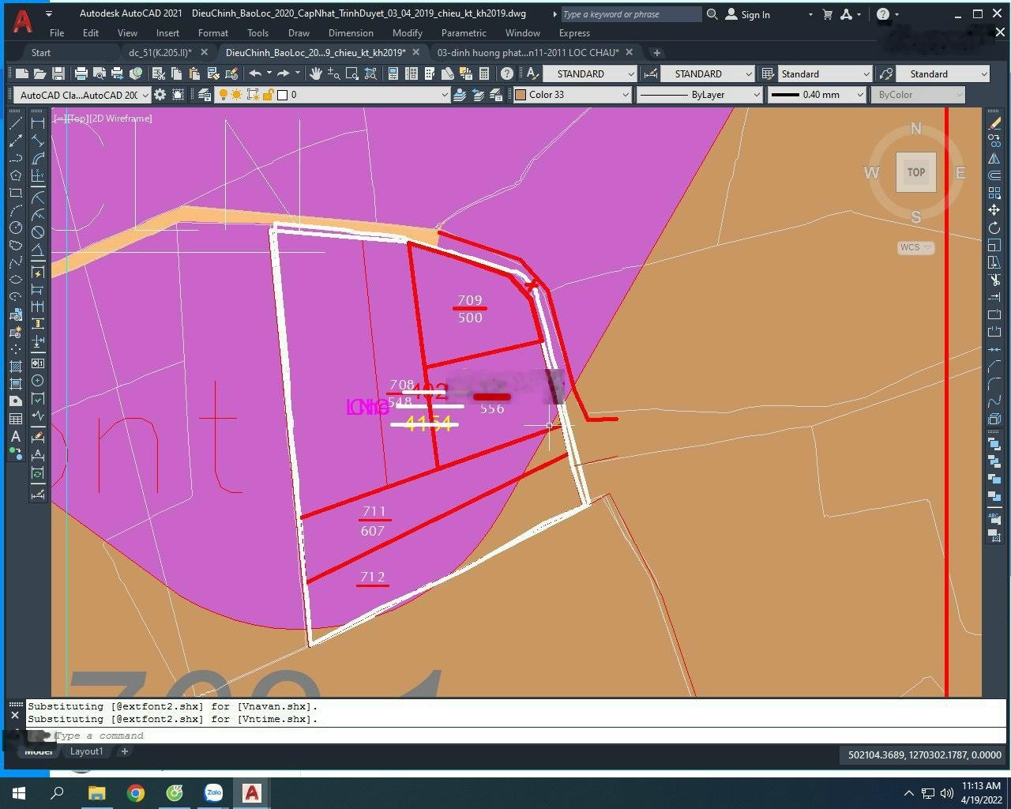This screenshot has width=1011, height=809.
Task: Toggle layer 0 freeze sun icon
Action: [238, 95]
